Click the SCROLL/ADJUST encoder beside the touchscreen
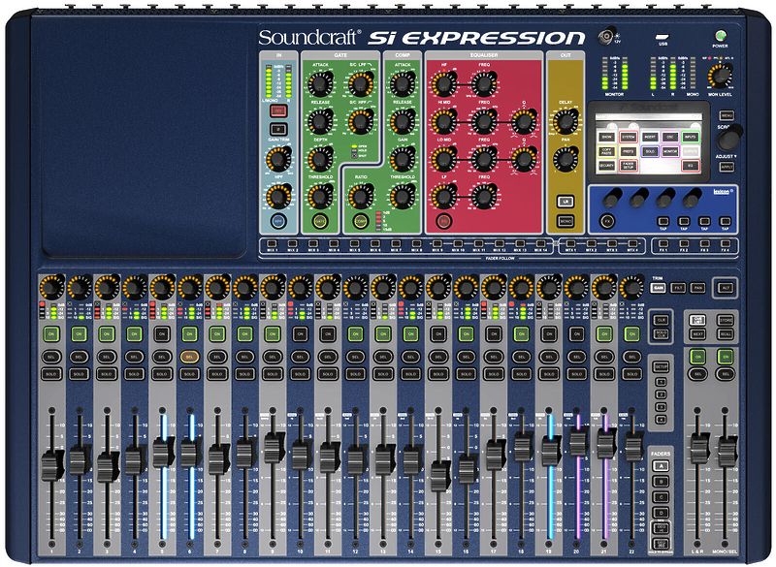This screenshot has height=567, width=776. coord(729,139)
